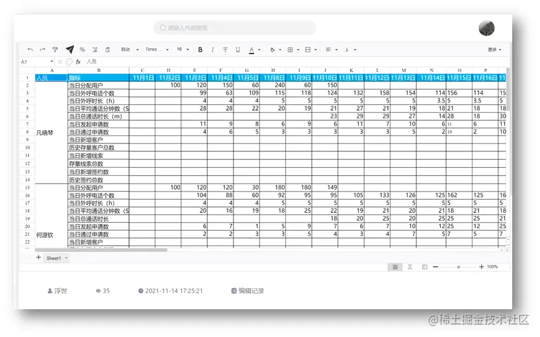Click the vertical scrollbar
The width and height of the screenshot is (540, 337).
coord(508,89)
